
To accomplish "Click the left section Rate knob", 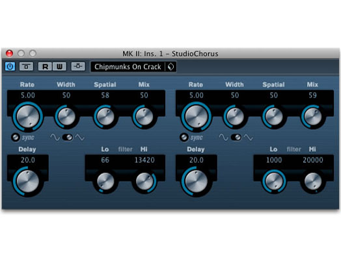I will [28, 116].
